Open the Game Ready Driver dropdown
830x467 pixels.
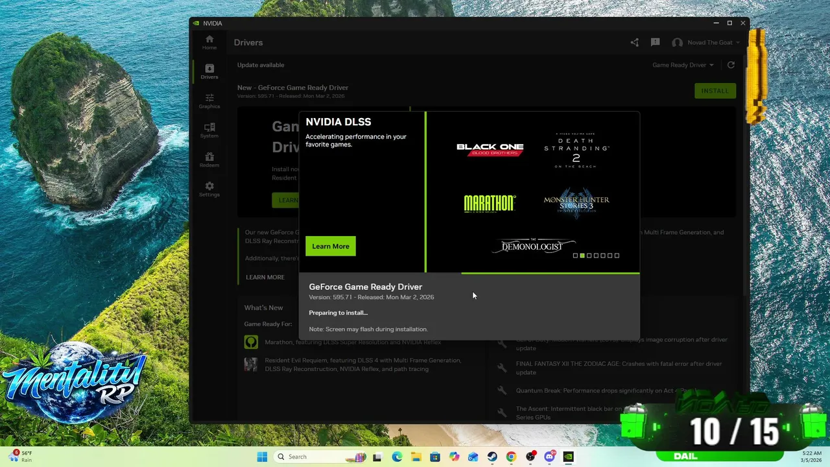[x=683, y=65]
